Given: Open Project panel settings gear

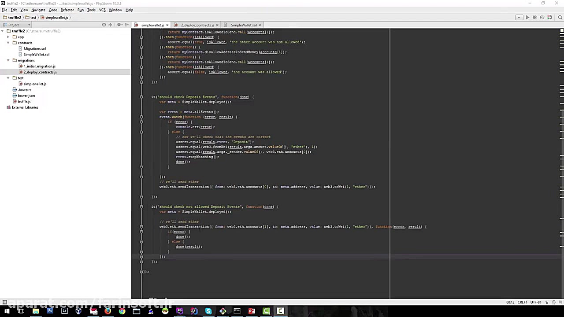Looking at the screenshot, I should click(x=119, y=25).
